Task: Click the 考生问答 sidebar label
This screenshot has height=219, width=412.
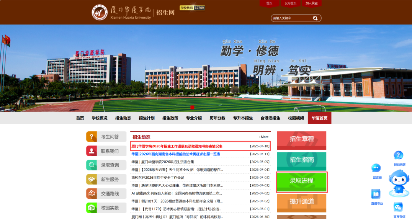Action: [x=110, y=137]
